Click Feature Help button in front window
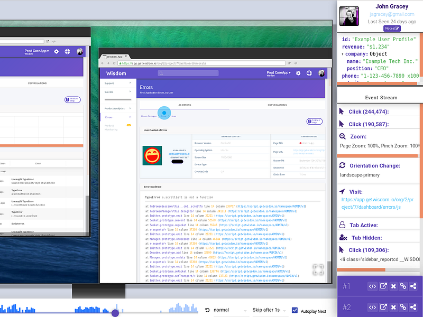This screenshot has height=317, width=423. point(314,122)
